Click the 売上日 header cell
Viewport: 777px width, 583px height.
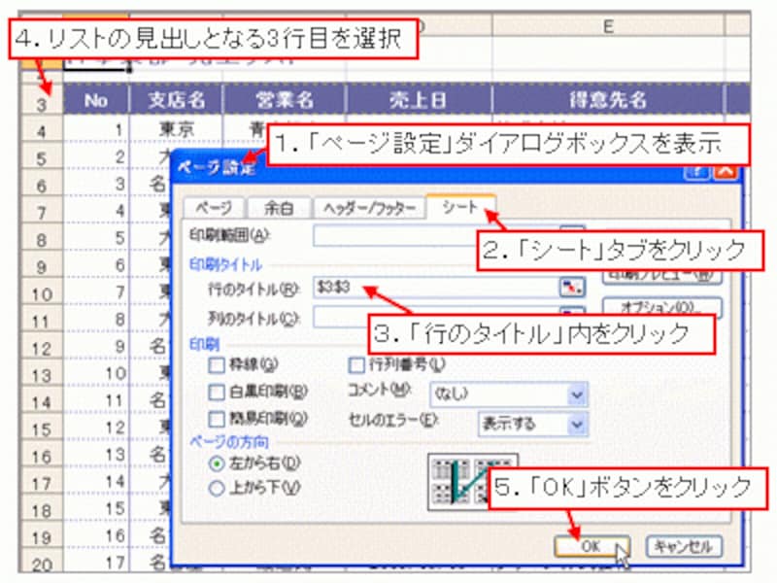[419, 100]
